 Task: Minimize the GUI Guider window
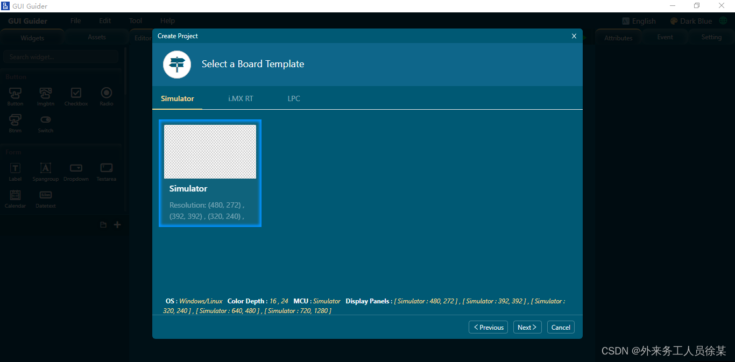point(673,6)
